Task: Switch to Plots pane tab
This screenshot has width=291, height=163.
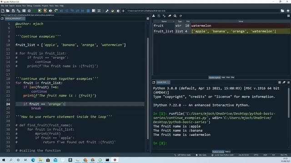Action: pyautogui.click(x=228, y=77)
